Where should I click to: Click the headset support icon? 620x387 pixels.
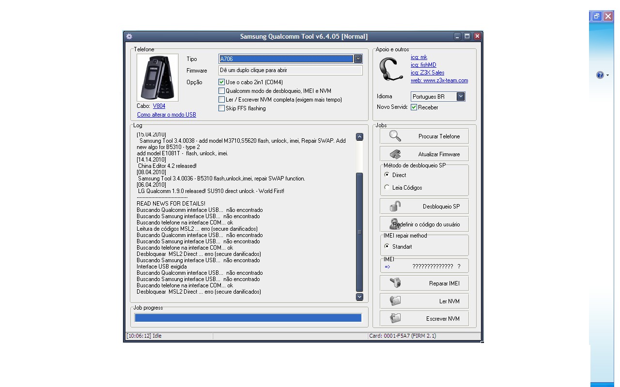pyautogui.click(x=391, y=70)
